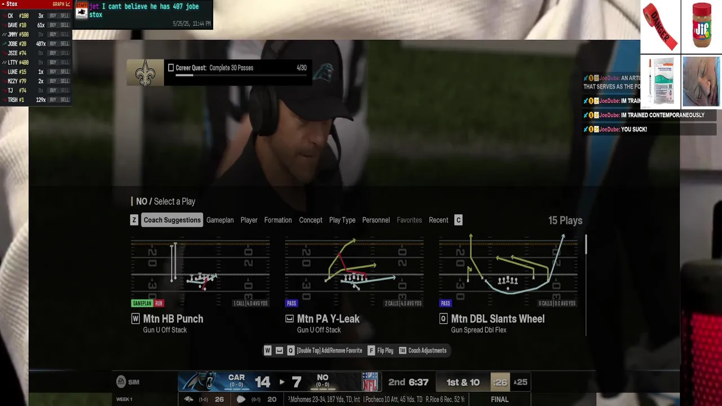Sell TRSH stock
This screenshot has width=722, height=406.
point(64,100)
